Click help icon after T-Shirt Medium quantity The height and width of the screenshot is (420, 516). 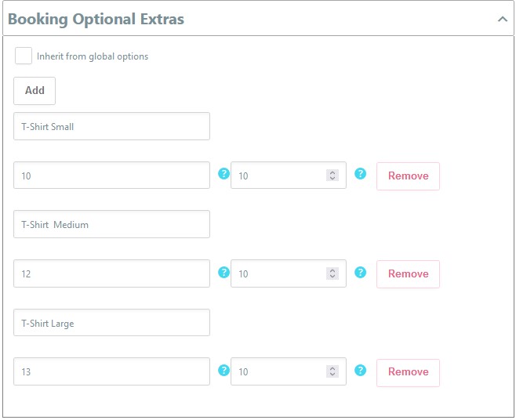(x=361, y=272)
